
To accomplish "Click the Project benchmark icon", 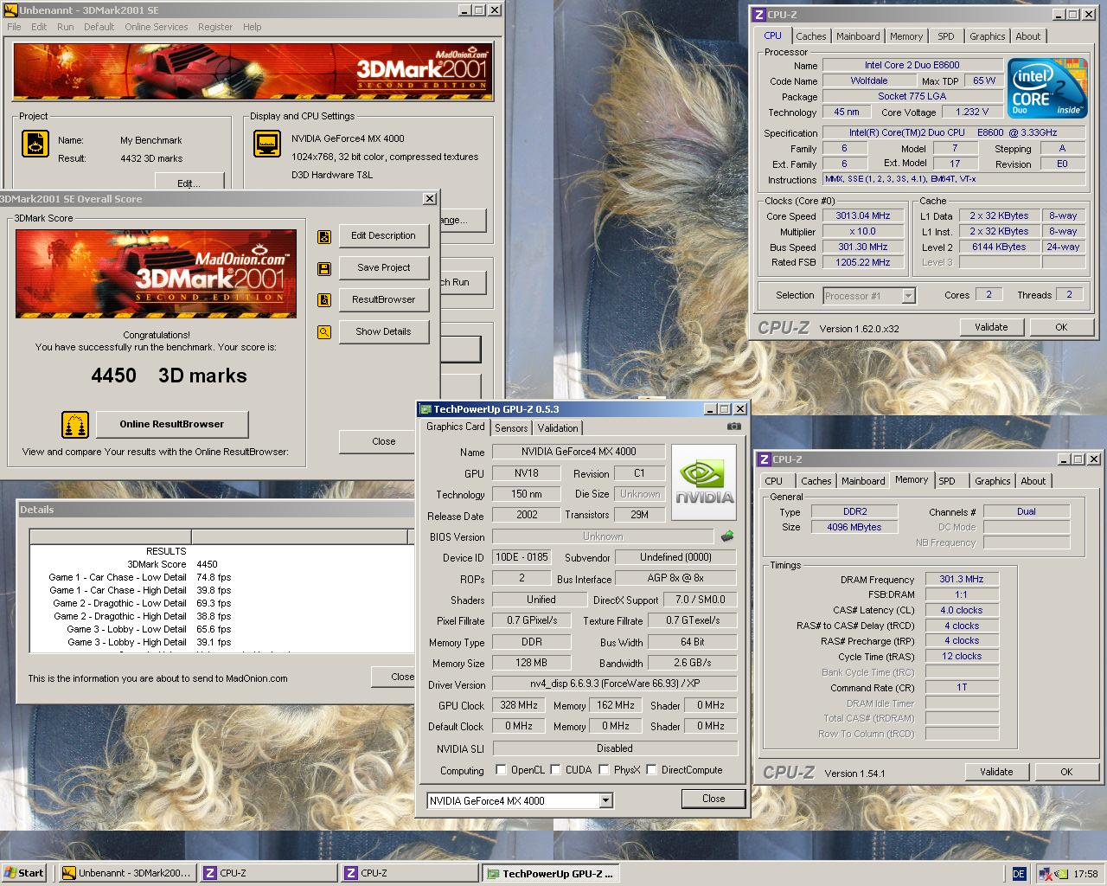I will pos(35,144).
